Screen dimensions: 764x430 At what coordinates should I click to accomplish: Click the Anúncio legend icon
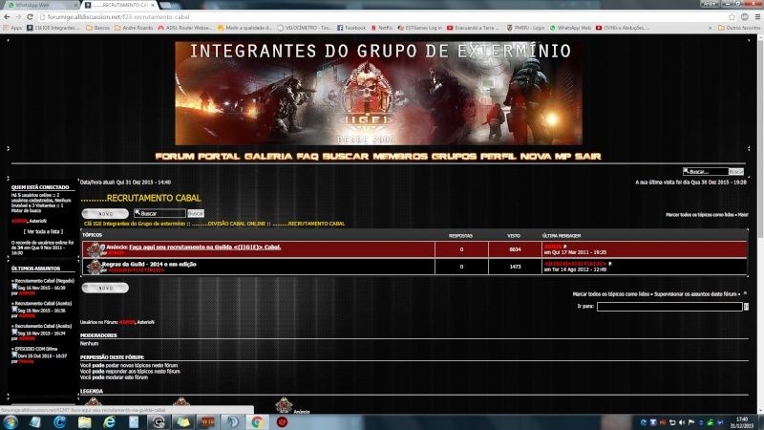tap(284, 405)
